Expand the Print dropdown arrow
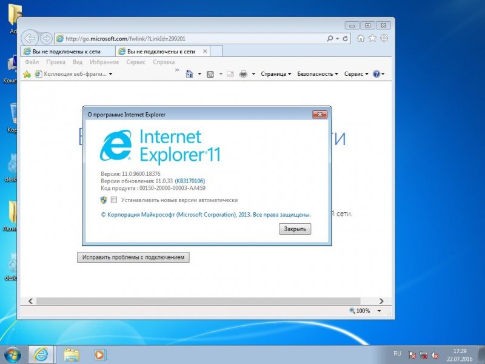The height and width of the screenshot is (364, 485). (253, 74)
